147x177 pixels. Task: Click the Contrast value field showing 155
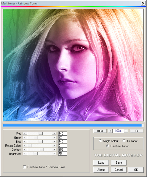pyautogui.click(x=63, y=150)
